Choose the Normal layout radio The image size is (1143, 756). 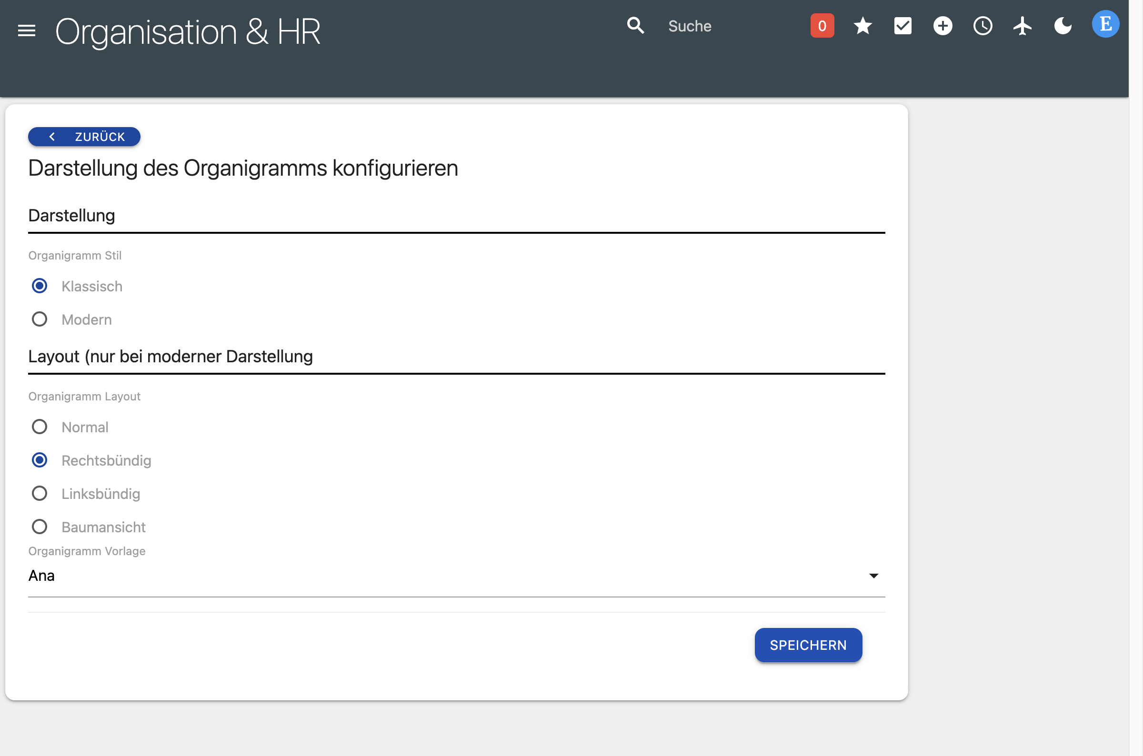pyautogui.click(x=40, y=427)
